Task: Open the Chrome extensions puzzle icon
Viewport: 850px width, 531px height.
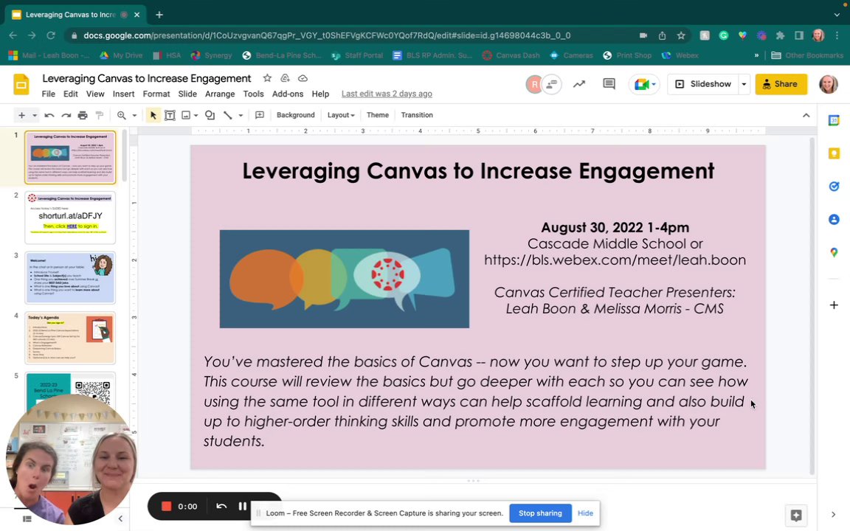Action: tap(780, 35)
